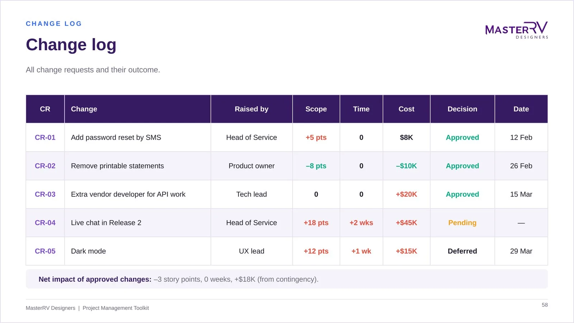
Task: Click the 'Scope' column header
Action: tap(316, 109)
